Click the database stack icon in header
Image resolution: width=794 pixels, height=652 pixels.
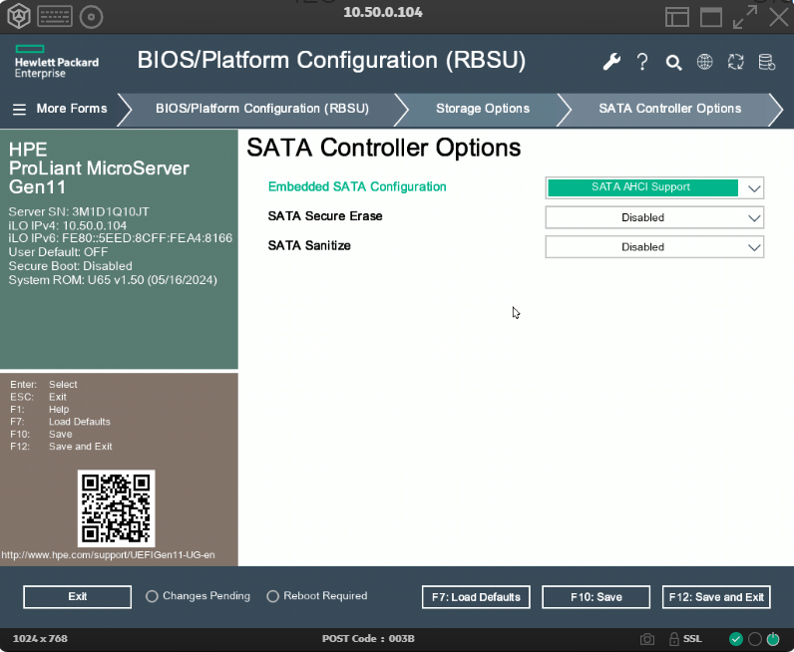[x=767, y=62]
